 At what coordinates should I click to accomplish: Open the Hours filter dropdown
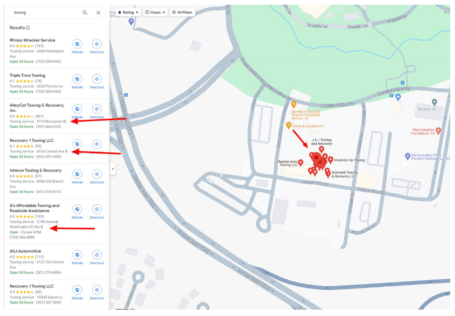click(155, 13)
